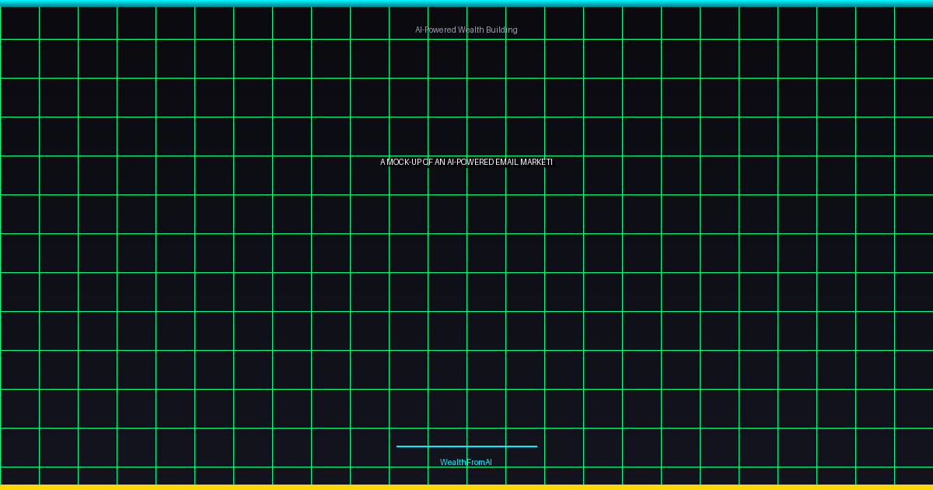Image resolution: width=933 pixels, height=490 pixels.
Task: Select "AI-POWERED" in the white headline
Action: (x=470, y=162)
